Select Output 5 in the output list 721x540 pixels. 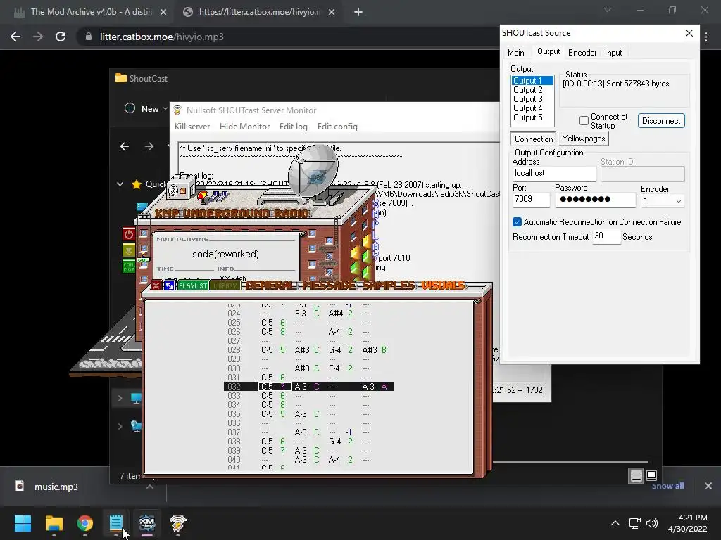532,117
